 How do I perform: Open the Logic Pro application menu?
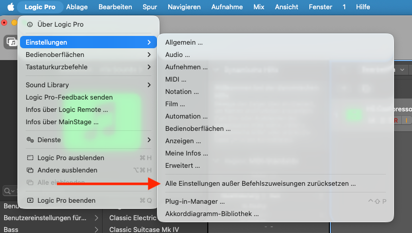pos(40,7)
